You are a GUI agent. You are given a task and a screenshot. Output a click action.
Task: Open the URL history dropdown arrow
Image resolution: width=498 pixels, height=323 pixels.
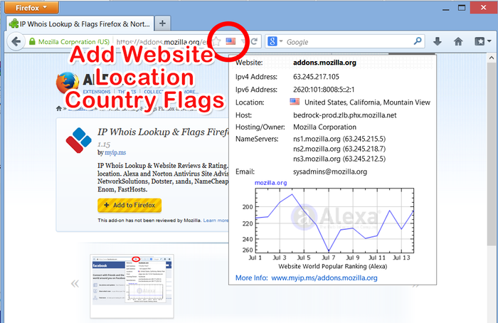point(243,41)
